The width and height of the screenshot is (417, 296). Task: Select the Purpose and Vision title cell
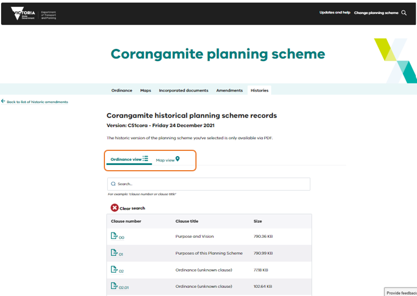pyautogui.click(x=194, y=236)
